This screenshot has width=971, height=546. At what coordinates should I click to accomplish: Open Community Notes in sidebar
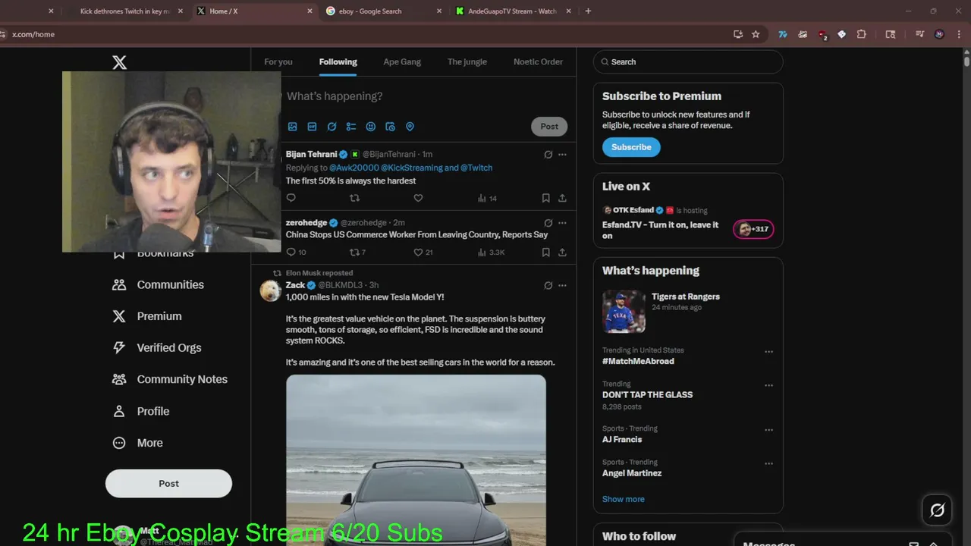tap(170, 379)
